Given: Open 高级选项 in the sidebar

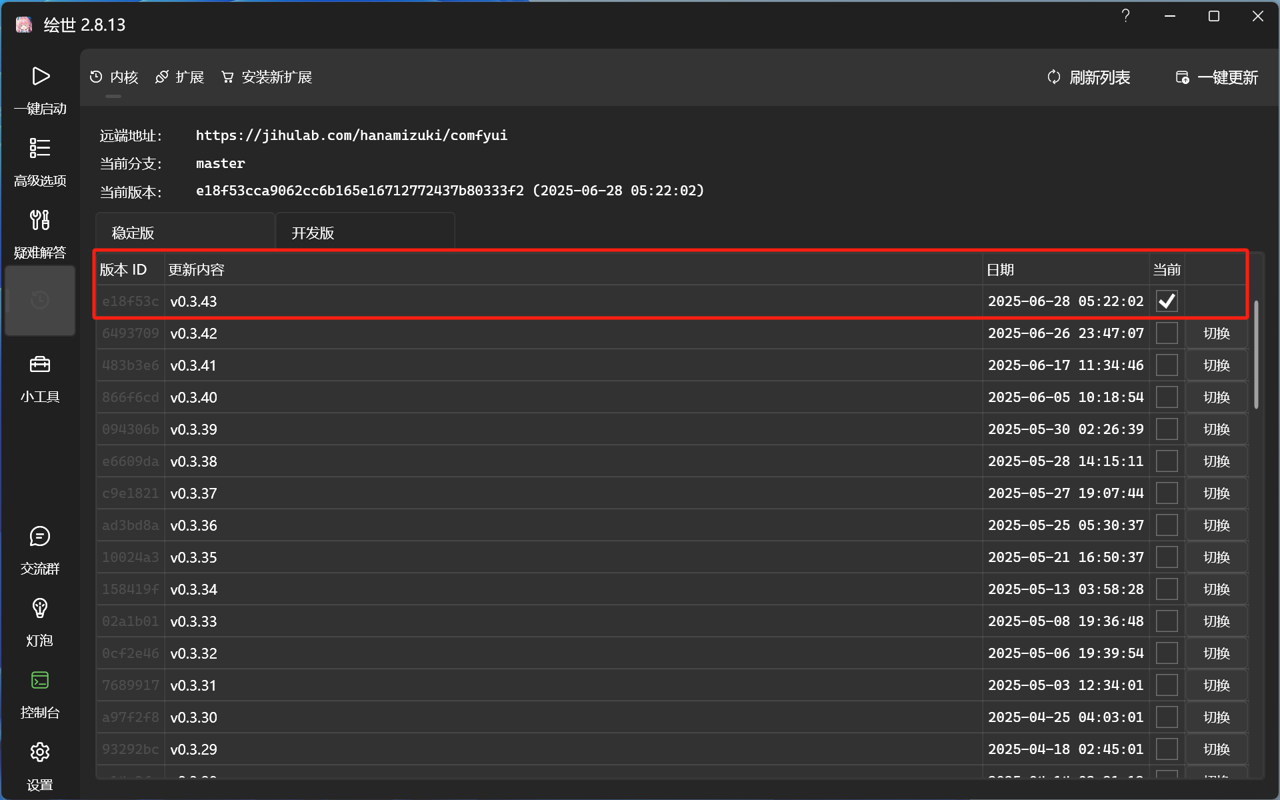Looking at the screenshot, I should coord(40,148).
